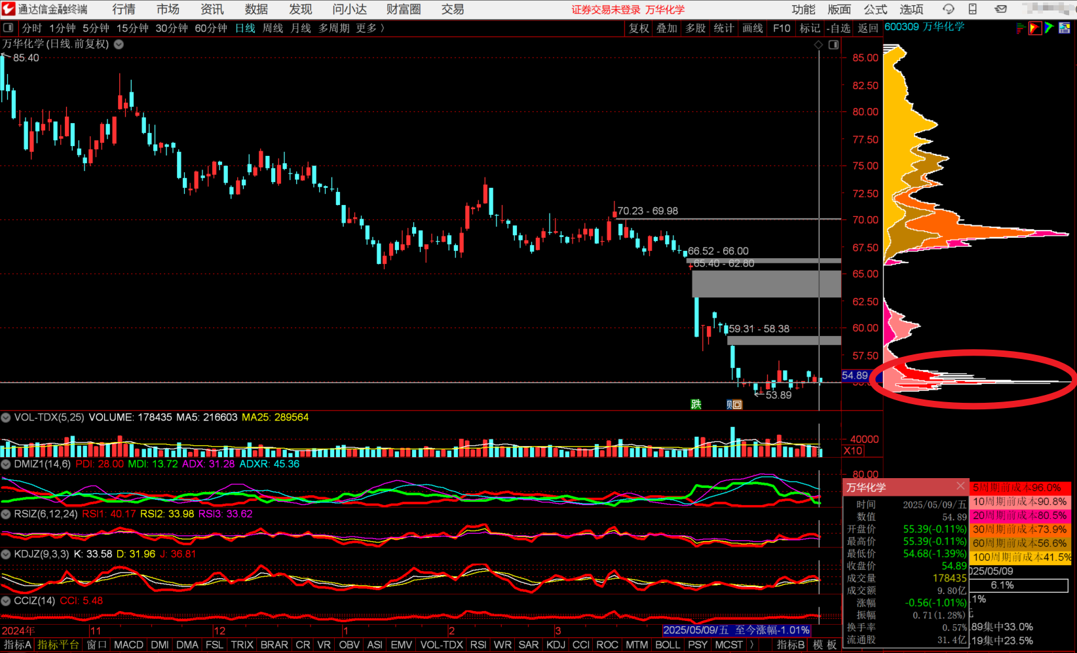Open the 功能 menu
Screen dimensions: 1077x653
pyautogui.click(x=803, y=9)
